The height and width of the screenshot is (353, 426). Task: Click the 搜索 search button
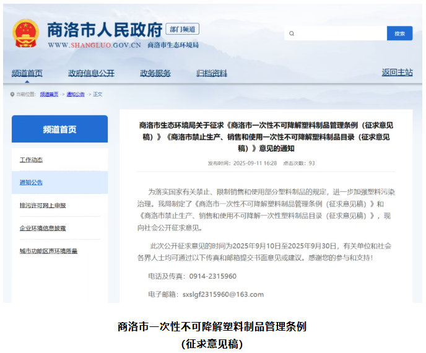399,33
